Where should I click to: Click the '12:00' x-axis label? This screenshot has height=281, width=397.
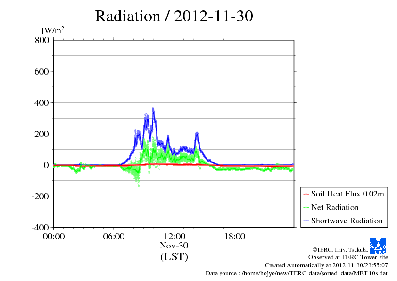[x=174, y=237]
